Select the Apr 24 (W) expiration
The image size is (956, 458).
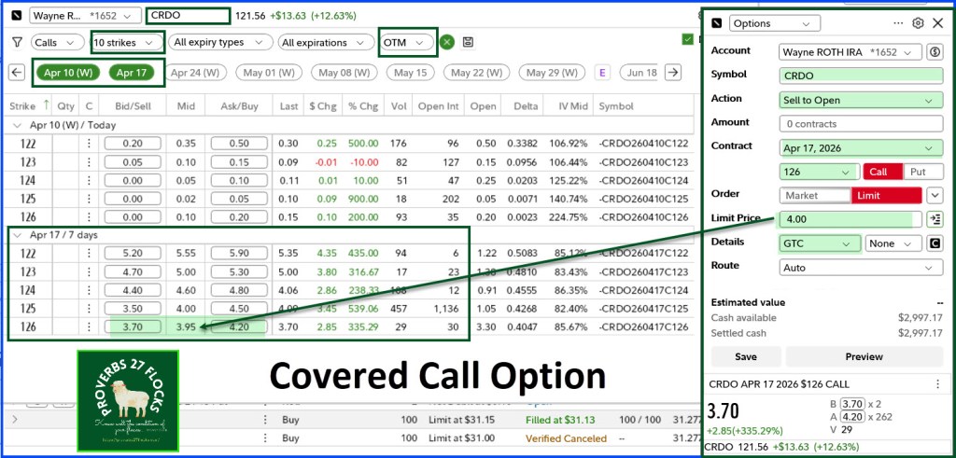[198, 72]
